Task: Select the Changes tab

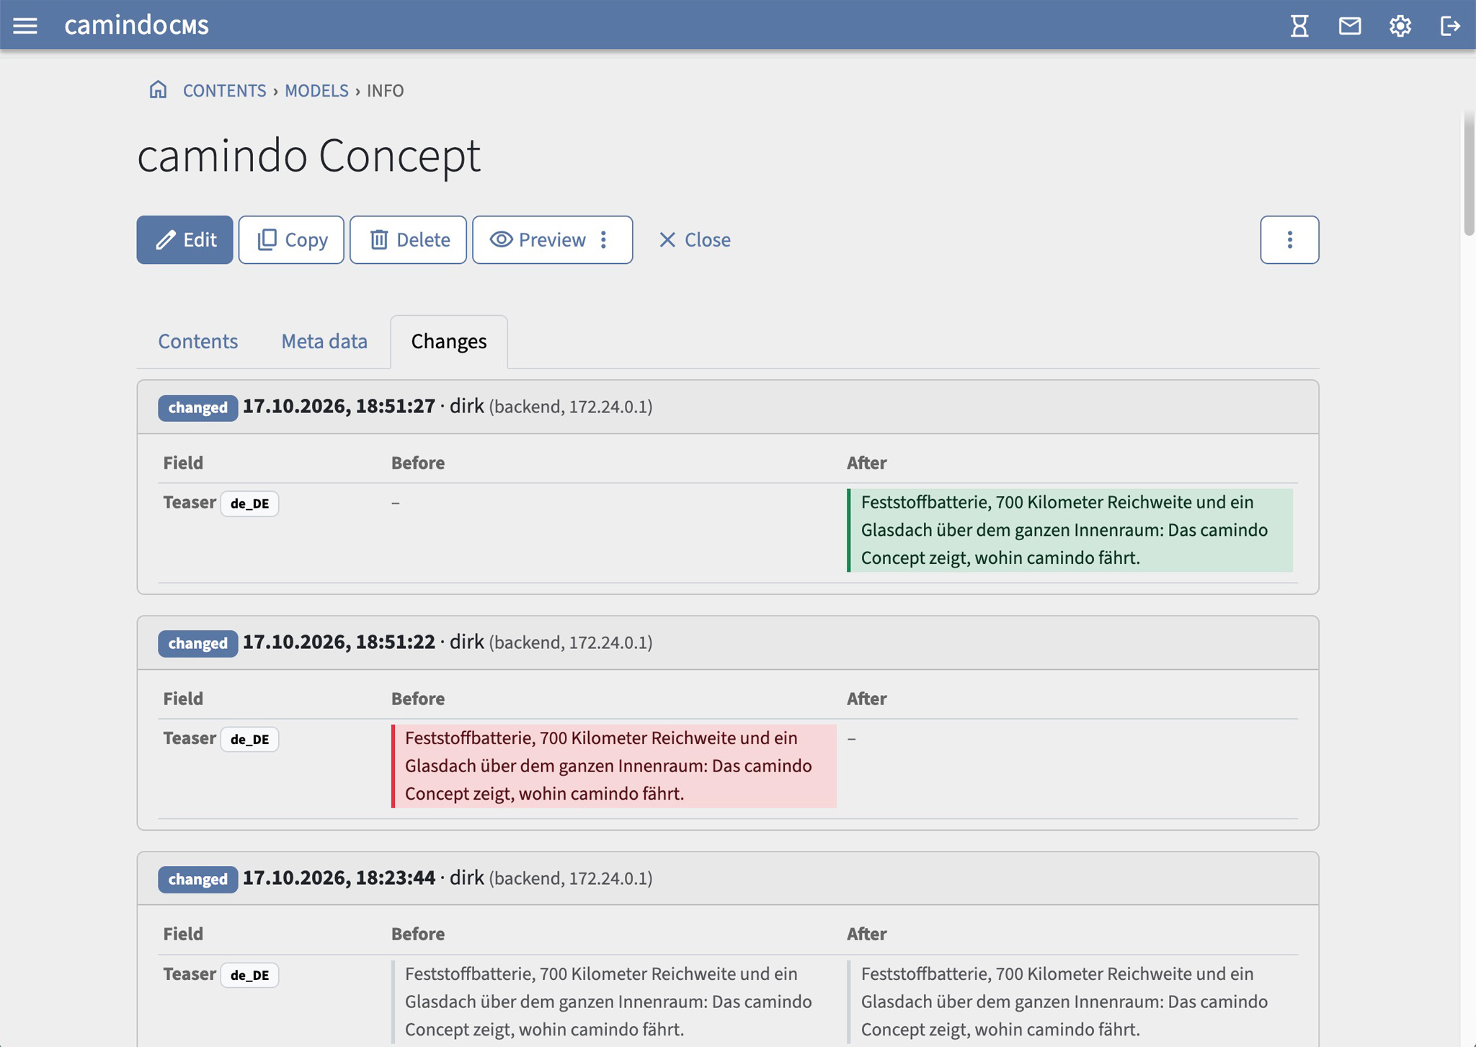Action: [x=449, y=341]
